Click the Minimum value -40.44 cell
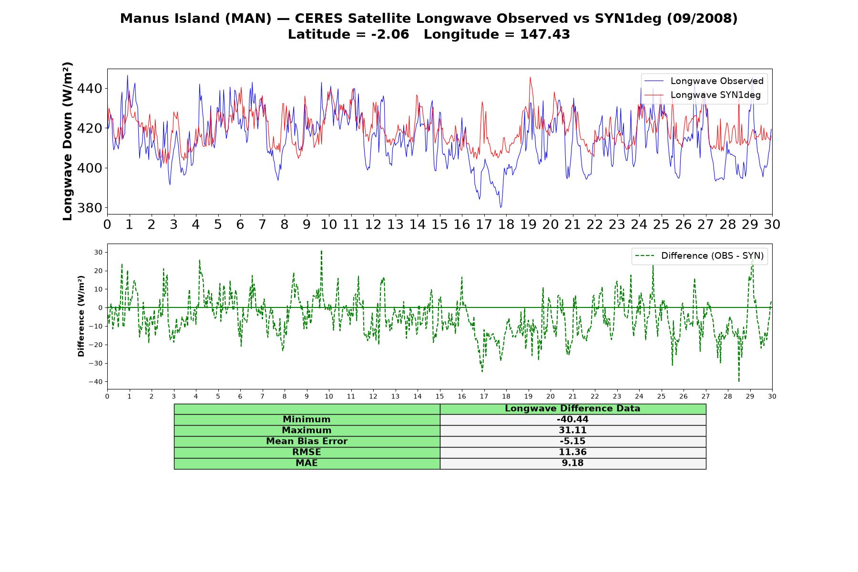This screenshot has height=572, width=858. pyautogui.click(x=573, y=419)
